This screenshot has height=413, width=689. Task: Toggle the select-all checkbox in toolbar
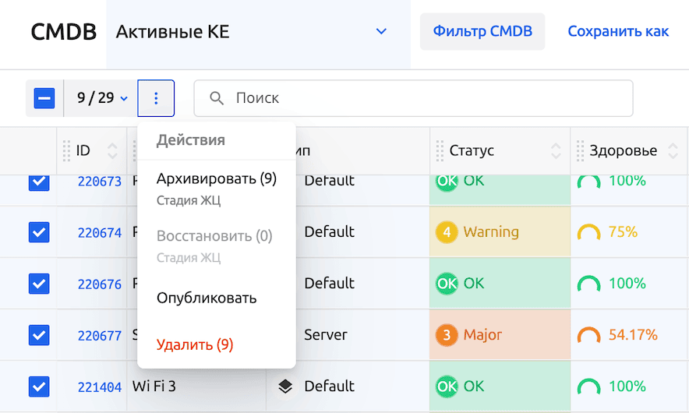point(44,98)
